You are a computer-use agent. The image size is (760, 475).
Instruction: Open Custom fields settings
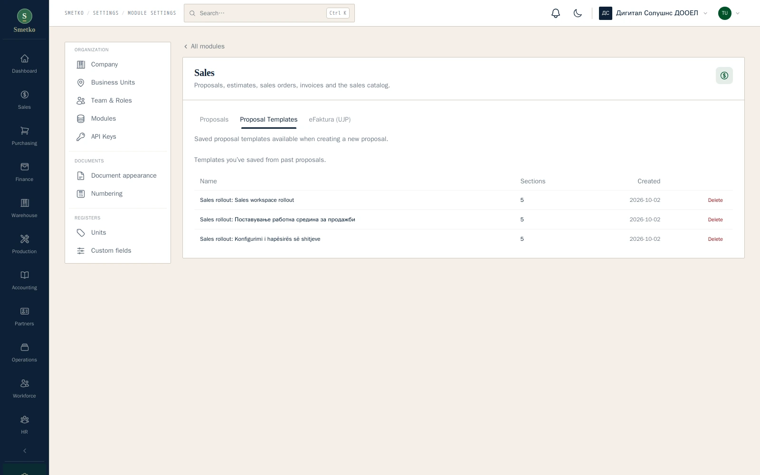click(x=118, y=251)
